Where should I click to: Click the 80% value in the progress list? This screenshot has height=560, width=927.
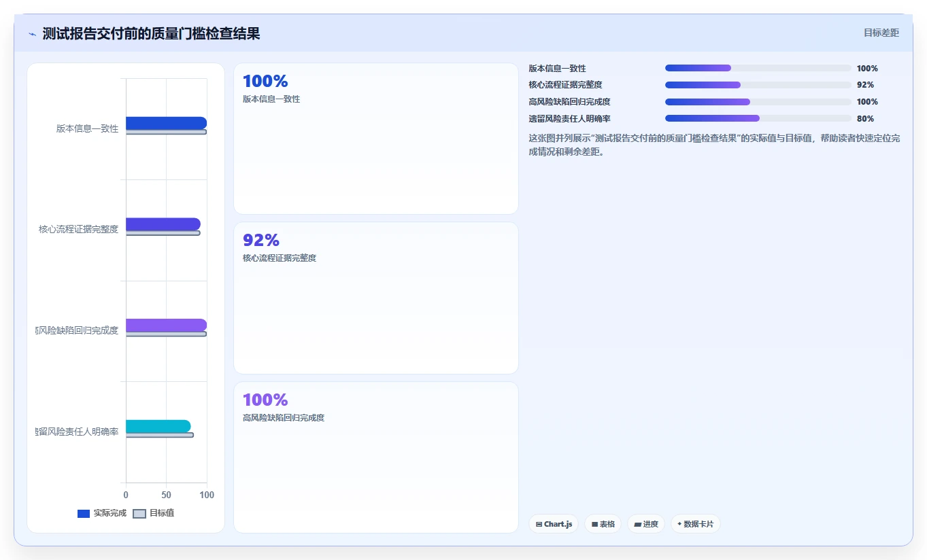[x=865, y=119]
